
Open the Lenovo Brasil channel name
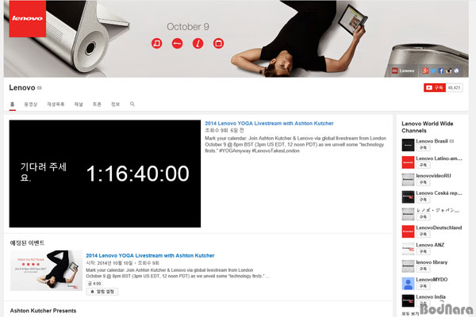(x=432, y=141)
